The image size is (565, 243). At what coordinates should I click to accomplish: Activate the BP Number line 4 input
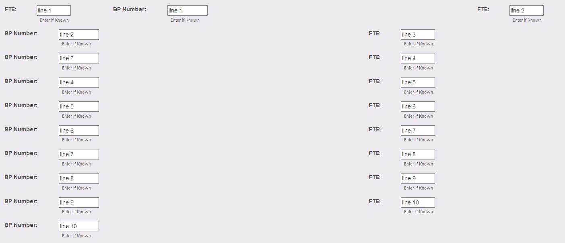78,82
